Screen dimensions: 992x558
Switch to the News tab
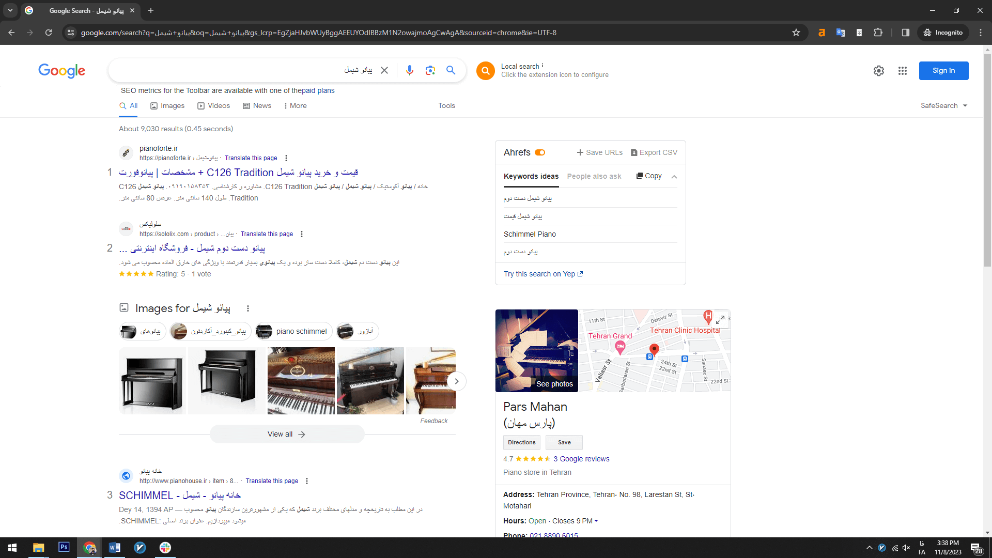pos(257,105)
